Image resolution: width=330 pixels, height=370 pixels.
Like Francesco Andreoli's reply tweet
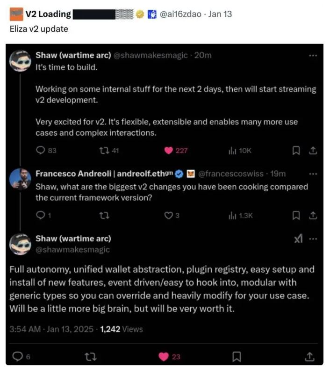pos(169,215)
